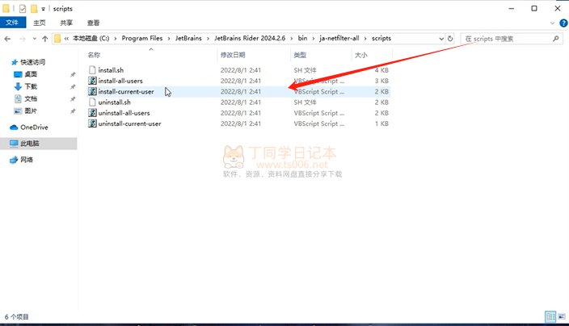The image size is (569, 326).
Task: Go up one folder level
Action: coord(45,39)
